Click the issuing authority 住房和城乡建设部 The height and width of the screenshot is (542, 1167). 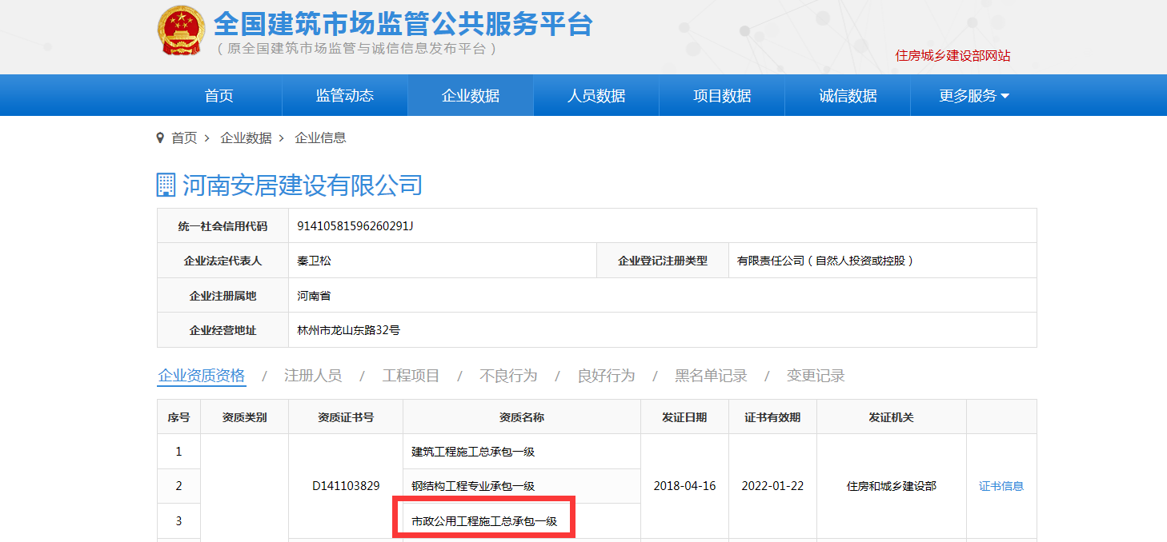[x=892, y=486]
